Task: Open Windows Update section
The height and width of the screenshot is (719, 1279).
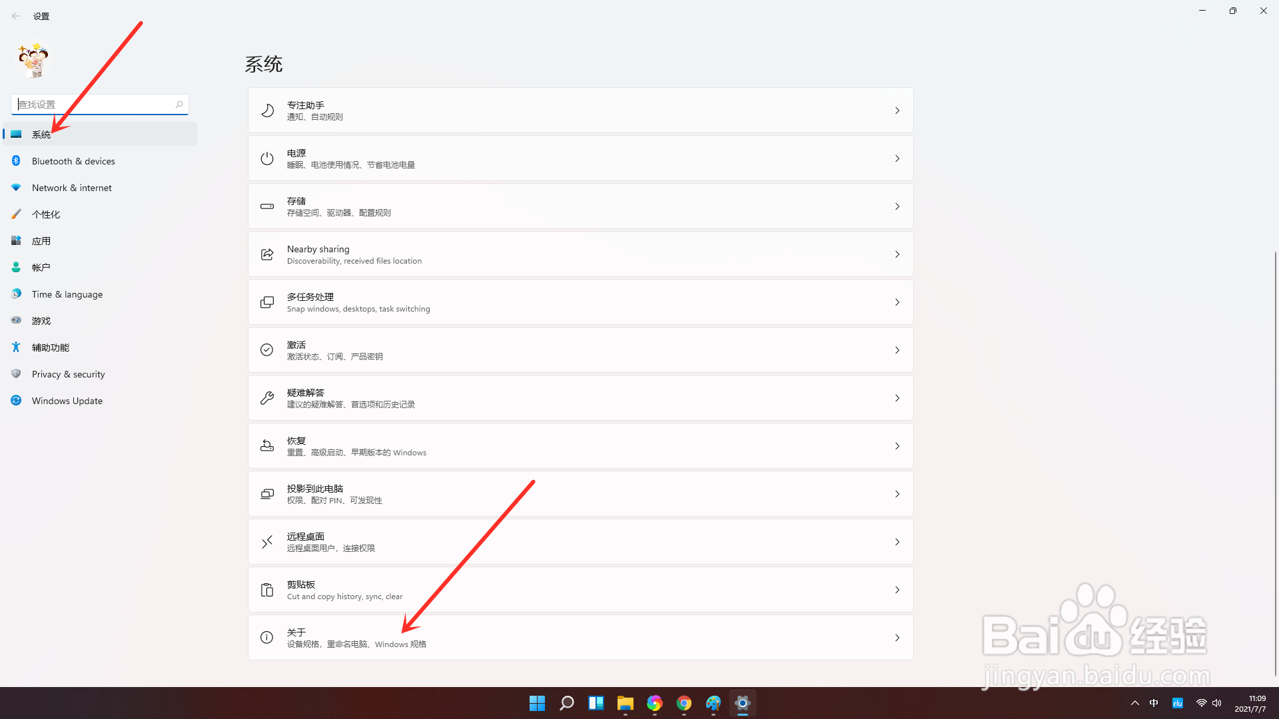Action: coord(100,401)
